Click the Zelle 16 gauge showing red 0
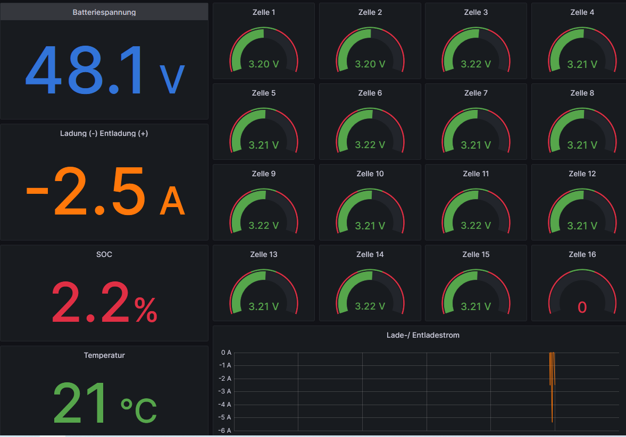Screen dimensions: 626x437 click(x=582, y=307)
